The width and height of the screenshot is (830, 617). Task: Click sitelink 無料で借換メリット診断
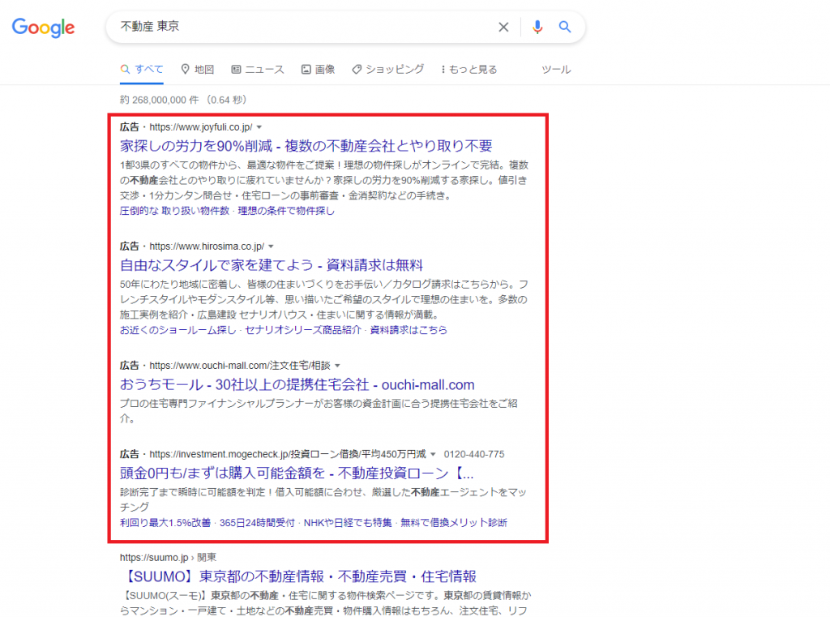(x=454, y=523)
